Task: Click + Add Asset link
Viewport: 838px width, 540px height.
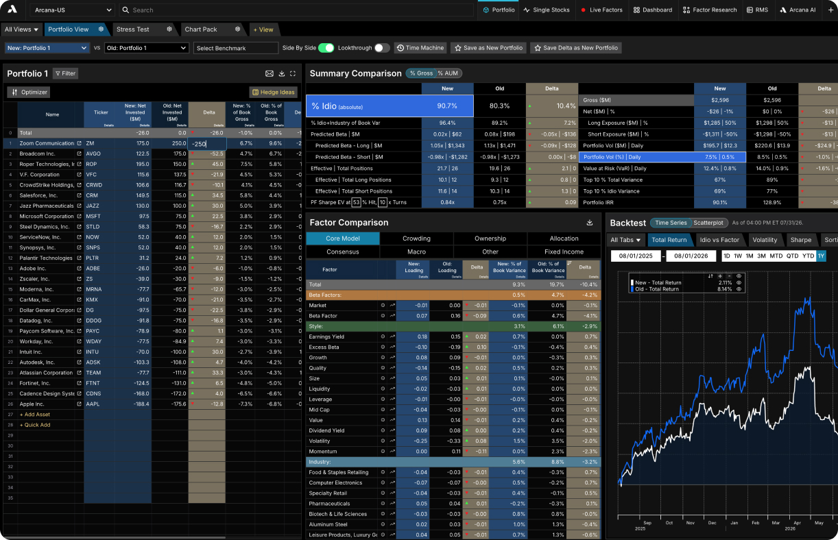Action: coord(35,415)
